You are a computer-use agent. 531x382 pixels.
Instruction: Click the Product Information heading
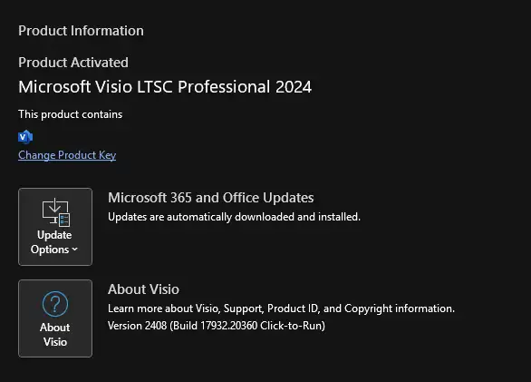81,31
